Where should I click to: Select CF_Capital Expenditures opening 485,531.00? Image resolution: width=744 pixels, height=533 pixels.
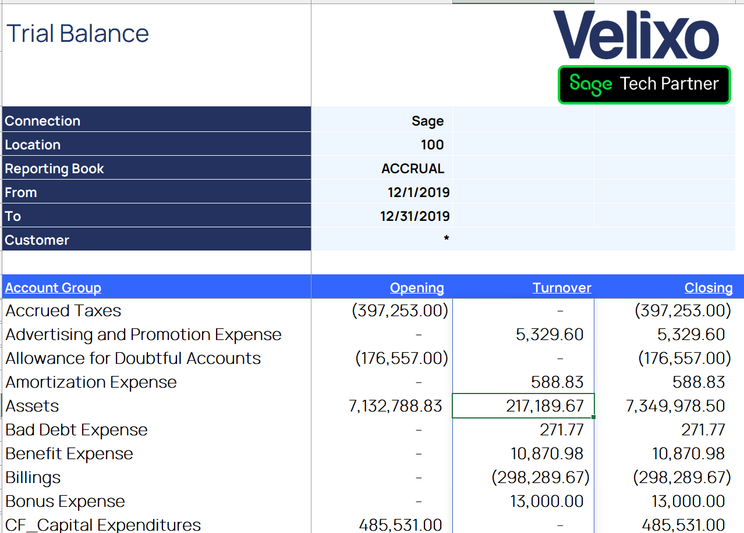click(x=401, y=525)
